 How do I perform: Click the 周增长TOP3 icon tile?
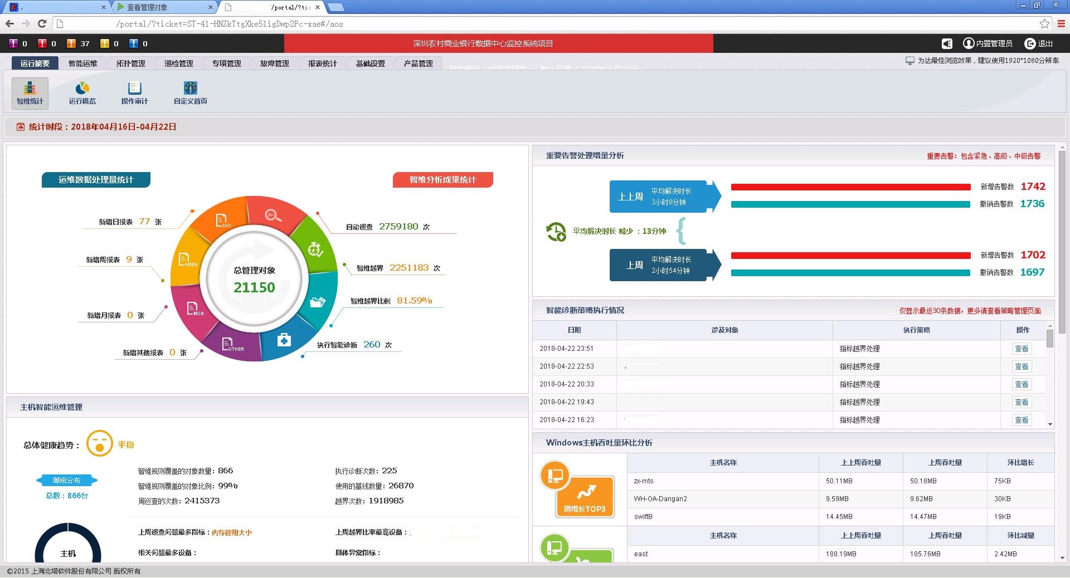click(x=584, y=497)
